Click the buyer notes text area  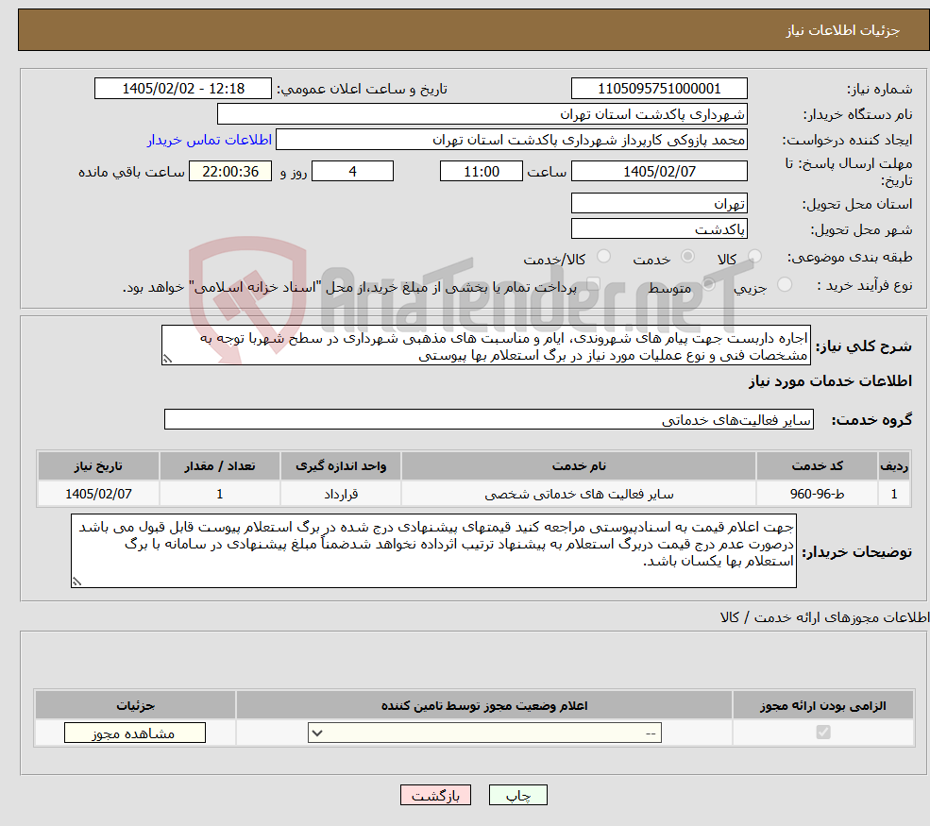[433, 551]
